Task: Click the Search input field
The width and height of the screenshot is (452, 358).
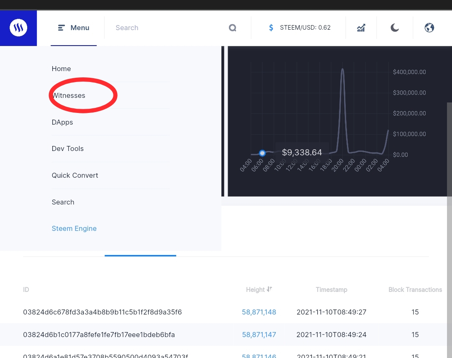Action: [170, 28]
